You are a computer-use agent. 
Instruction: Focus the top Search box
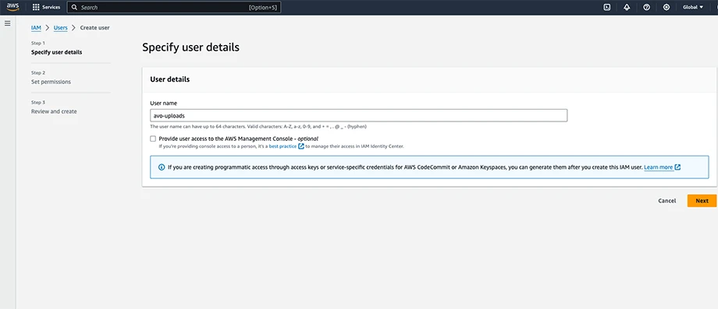(x=174, y=7)
